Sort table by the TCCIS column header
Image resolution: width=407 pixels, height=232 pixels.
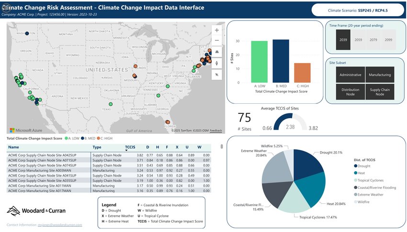coord(130,147)
